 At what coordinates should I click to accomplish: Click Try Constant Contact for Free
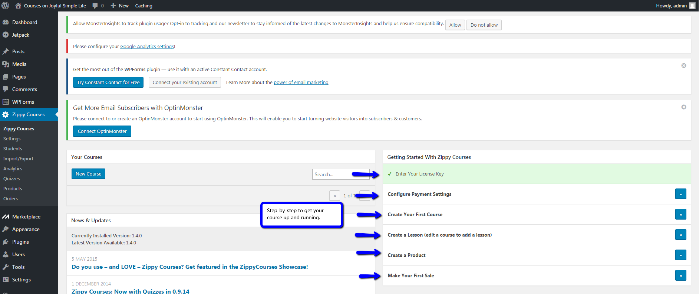108,82
